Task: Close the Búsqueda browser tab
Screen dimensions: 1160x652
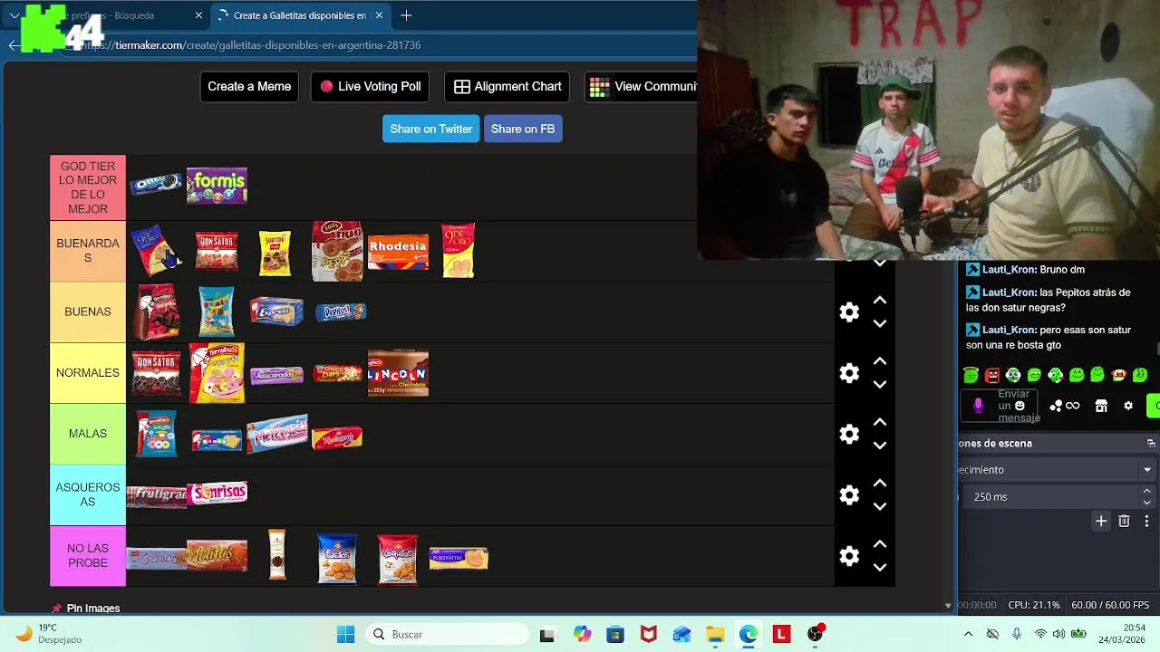Action: click(198, 15)
